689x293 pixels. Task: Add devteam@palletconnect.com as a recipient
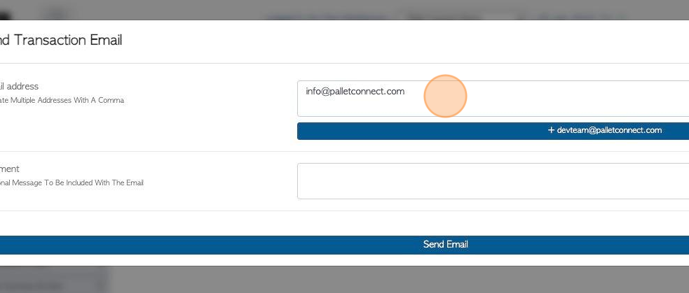493,131
